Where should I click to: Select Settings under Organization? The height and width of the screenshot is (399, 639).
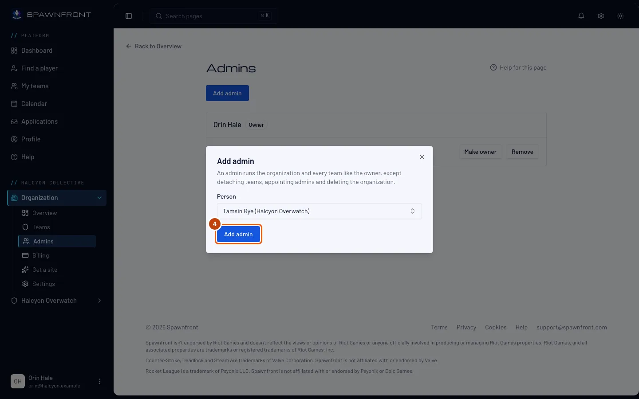(x=57, y=284)
